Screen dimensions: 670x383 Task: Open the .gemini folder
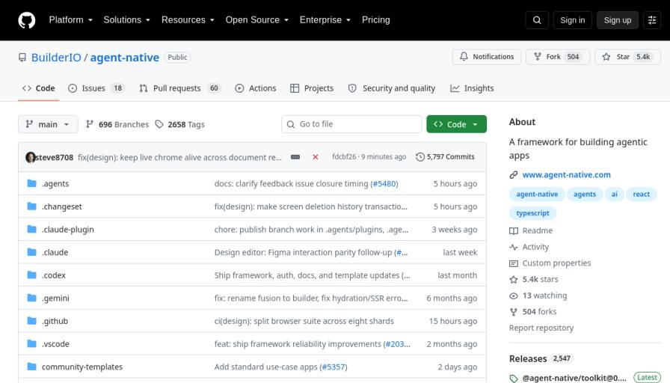pos(55,298)
